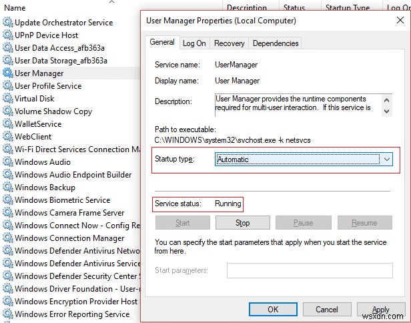This screenshot has height=323, width=411.
Task: Cancel the User Manager Properties dialog
Action: [x=326, y=310]
